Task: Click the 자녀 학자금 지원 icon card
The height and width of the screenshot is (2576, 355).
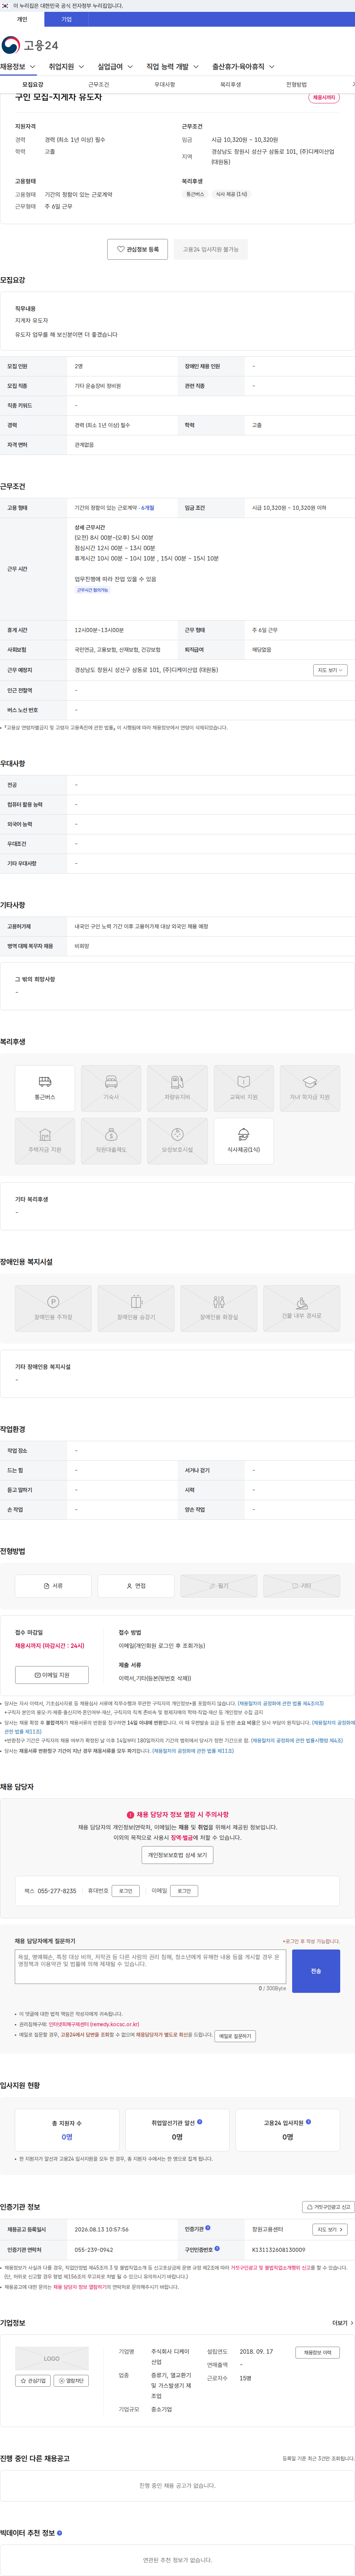Action: tap(310, 1088)
